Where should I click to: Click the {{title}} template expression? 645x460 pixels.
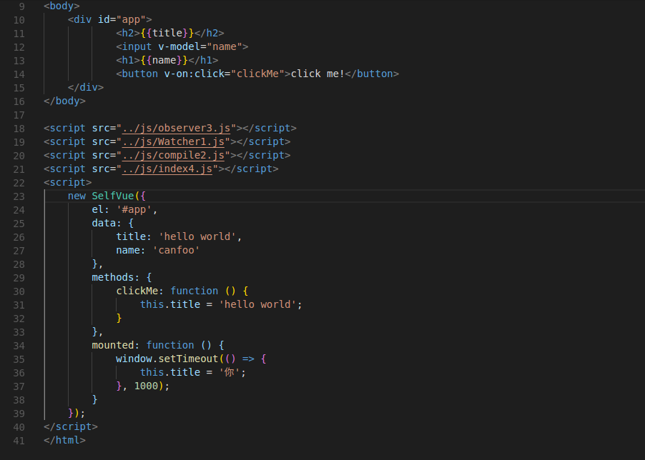point(167,33)
